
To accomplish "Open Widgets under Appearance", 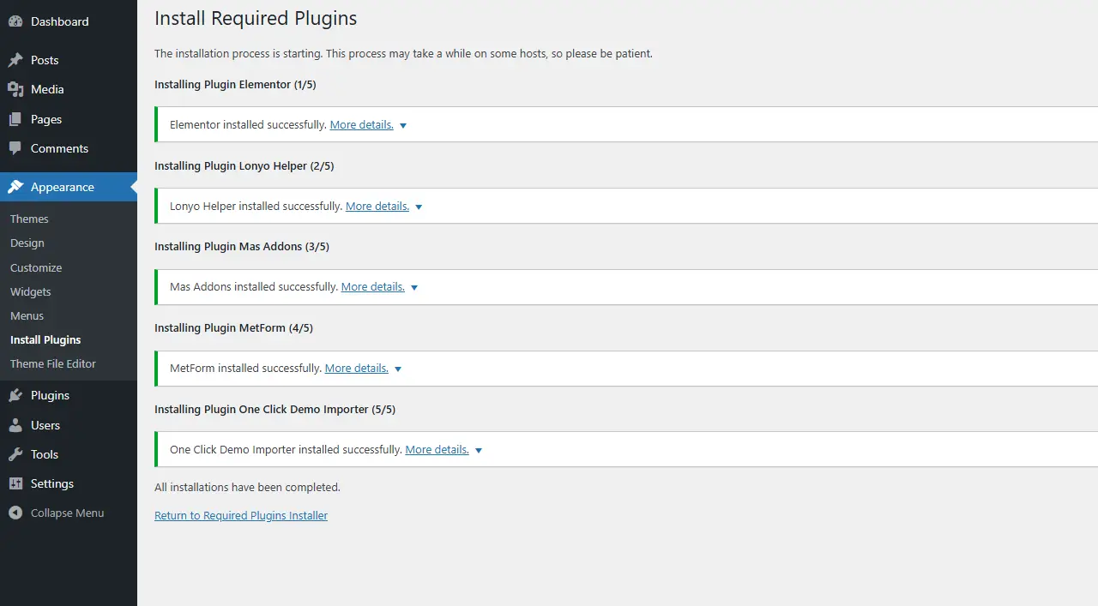I will [31, 291].
